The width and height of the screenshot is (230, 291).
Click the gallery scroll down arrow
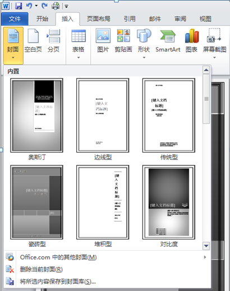pyautogui.click(x=206, y=246)
